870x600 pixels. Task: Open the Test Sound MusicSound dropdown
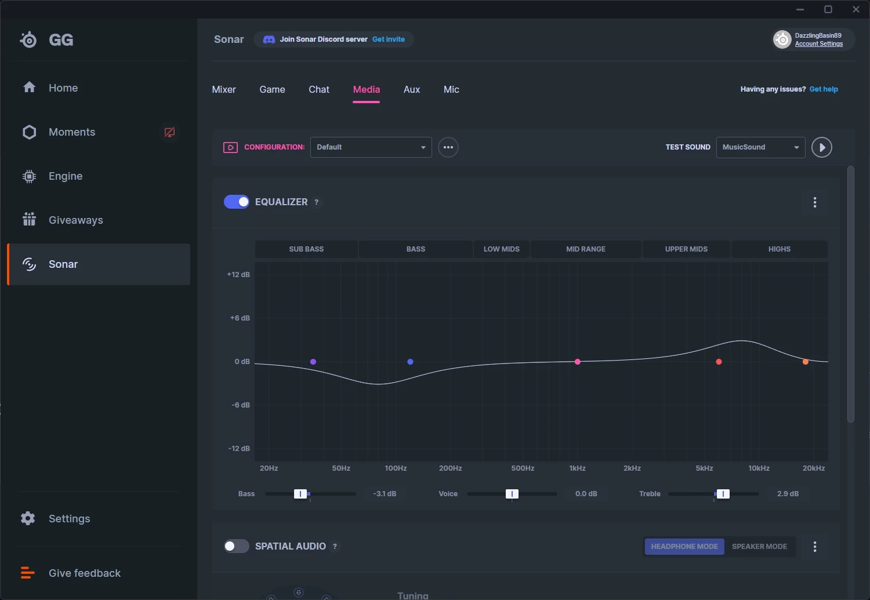pos(761,147)
